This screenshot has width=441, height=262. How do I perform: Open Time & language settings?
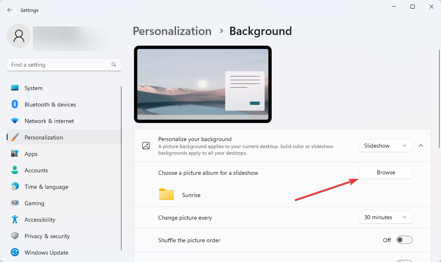point(64,187)
